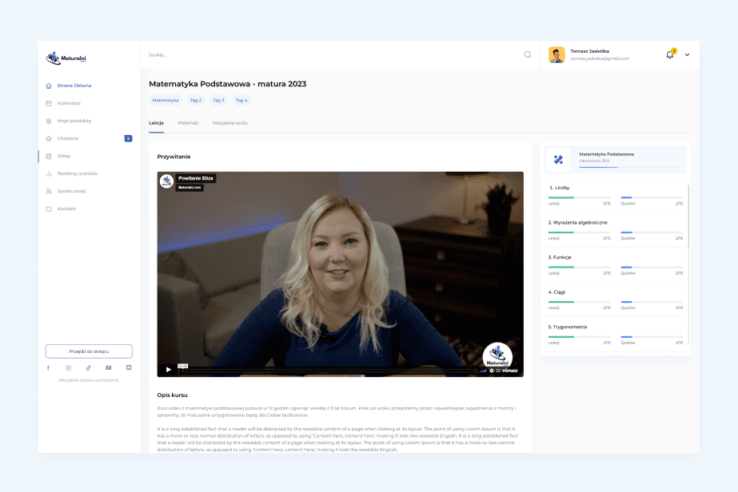The height and width of the screenshot is (492, 738).
Task: Click the Tag 3 chip
Action: (x=218, y=100)
